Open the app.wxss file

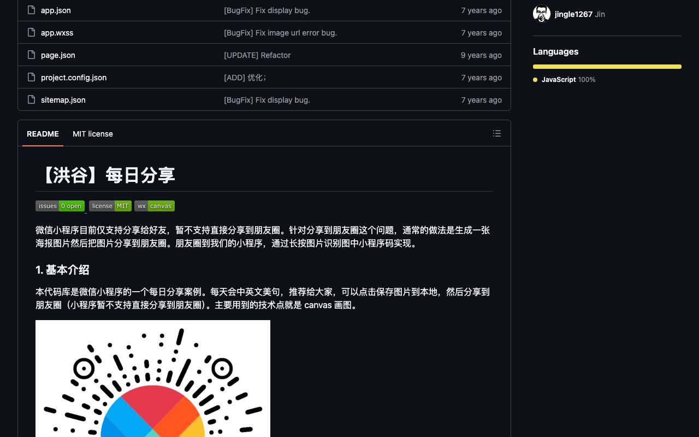click(57, 33)
